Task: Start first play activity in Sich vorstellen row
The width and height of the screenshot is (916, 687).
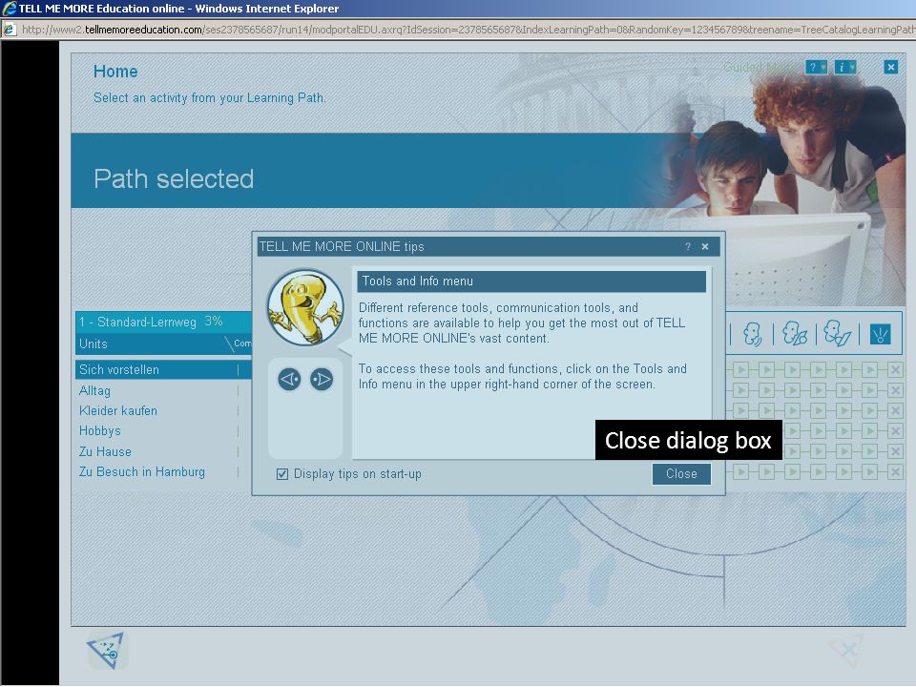Action: pyautogui.click(x=741, y=370)
